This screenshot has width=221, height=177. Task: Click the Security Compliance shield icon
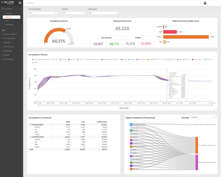tap(3, 34)
